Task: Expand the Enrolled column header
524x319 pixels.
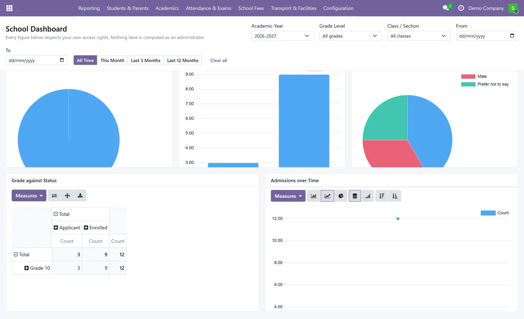Action: pyautogui.click(x=95, y=228)
